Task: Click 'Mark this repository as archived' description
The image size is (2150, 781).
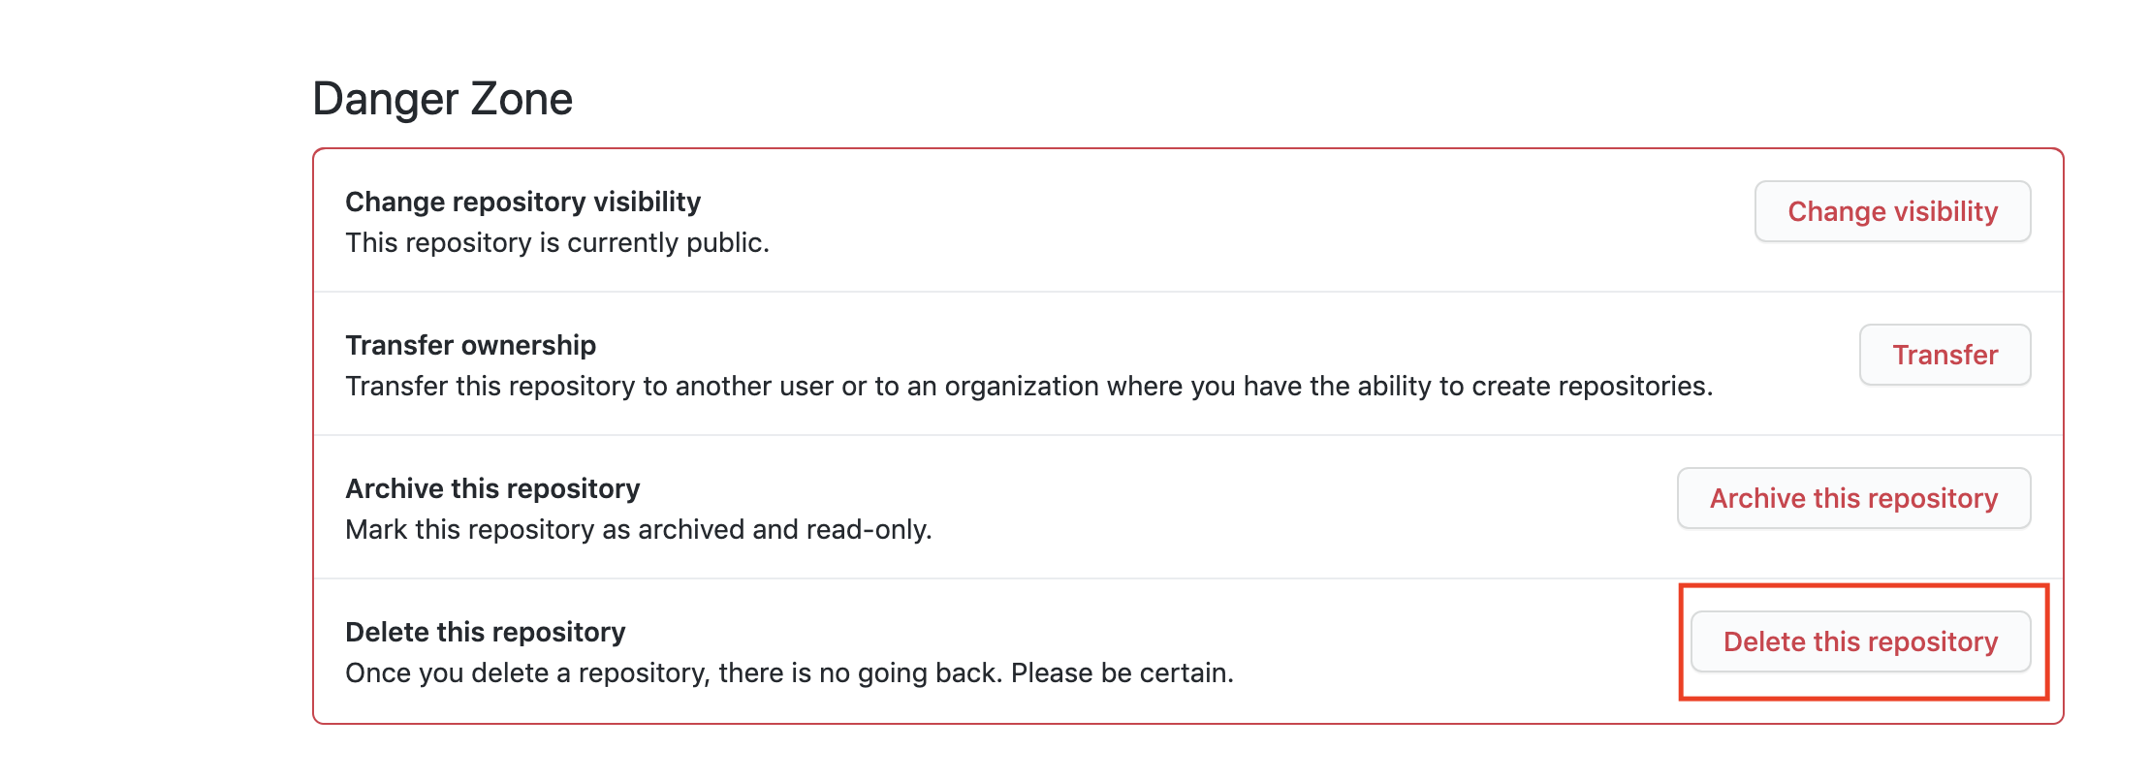Action: coord(638,529)
